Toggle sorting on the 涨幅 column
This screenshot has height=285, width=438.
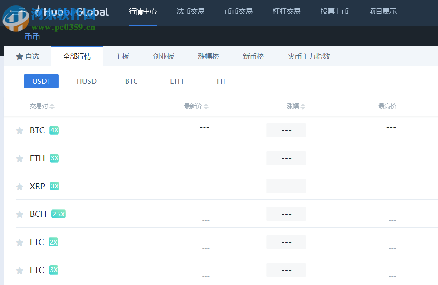pyautogui.click(x=302, y=106)
